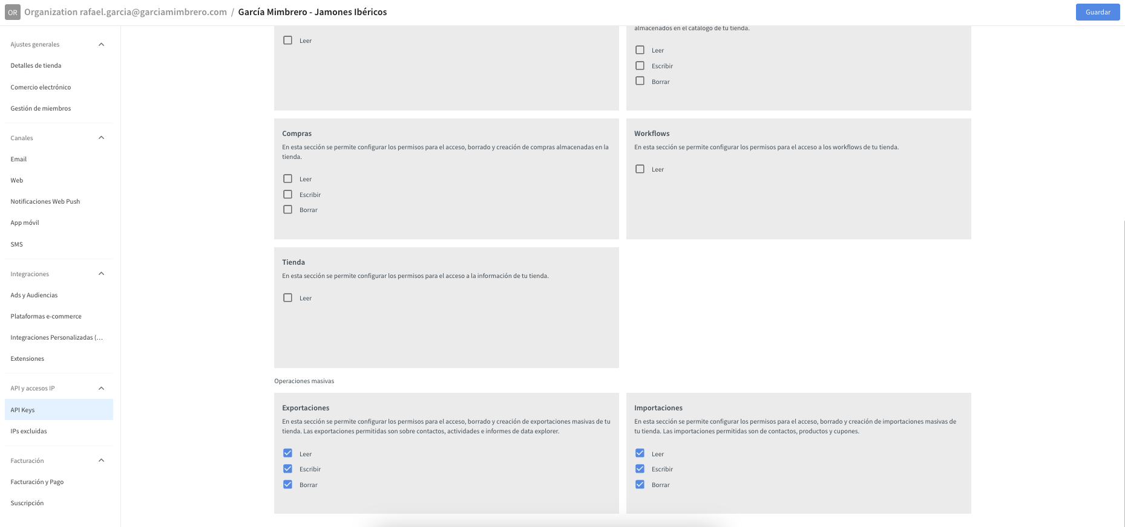Uncheck Escribir permission for Importaciones

[640, 469]
